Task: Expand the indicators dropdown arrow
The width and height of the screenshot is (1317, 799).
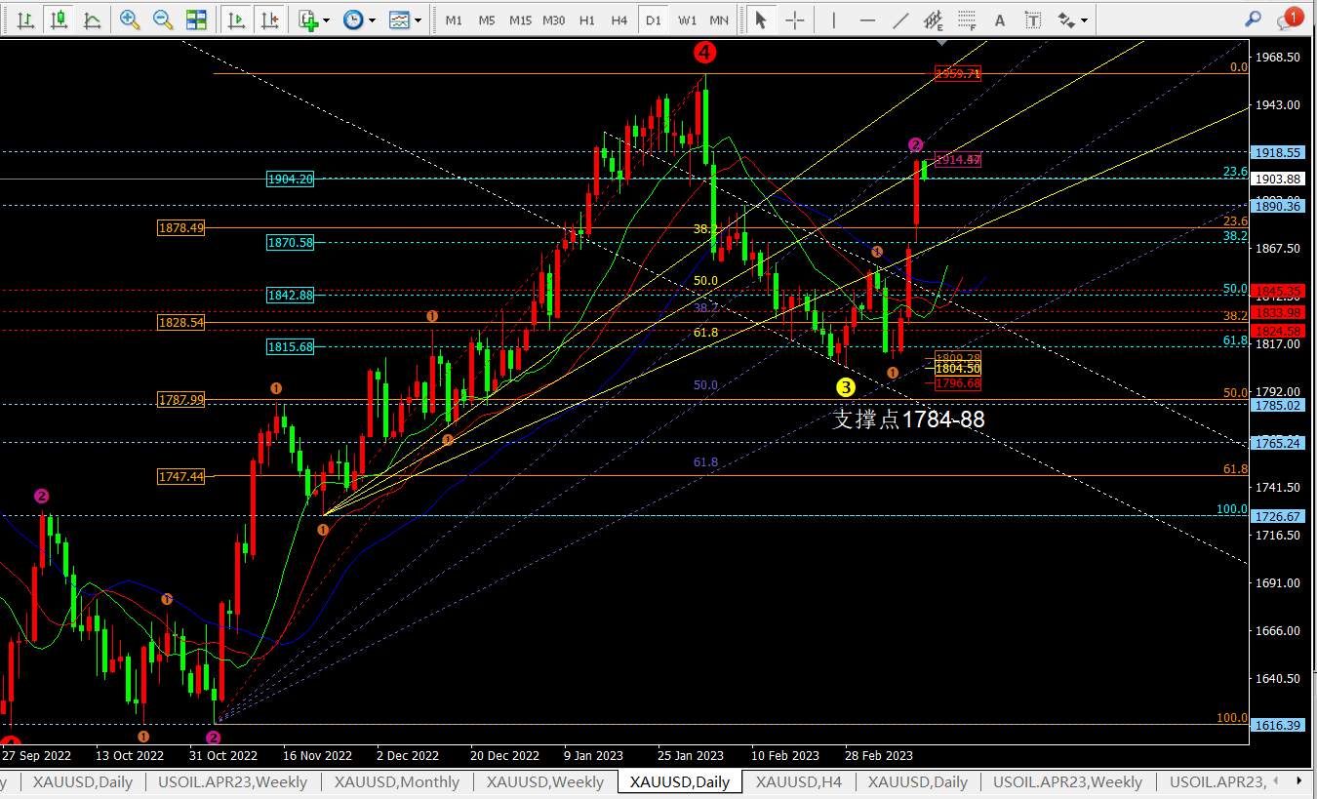Action: 326,20
